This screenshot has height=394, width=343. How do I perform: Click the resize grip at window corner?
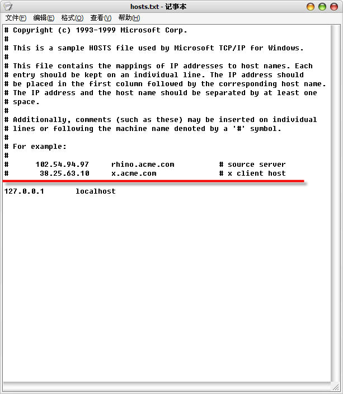point(336,387)
